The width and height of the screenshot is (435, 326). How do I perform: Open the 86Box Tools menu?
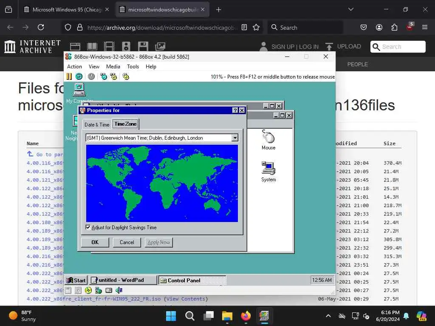click(133, 67)
